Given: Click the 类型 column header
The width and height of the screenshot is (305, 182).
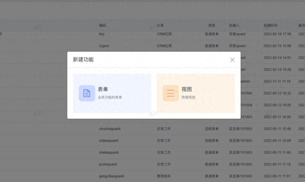Looking at the screenshot, I should [212, 25].
